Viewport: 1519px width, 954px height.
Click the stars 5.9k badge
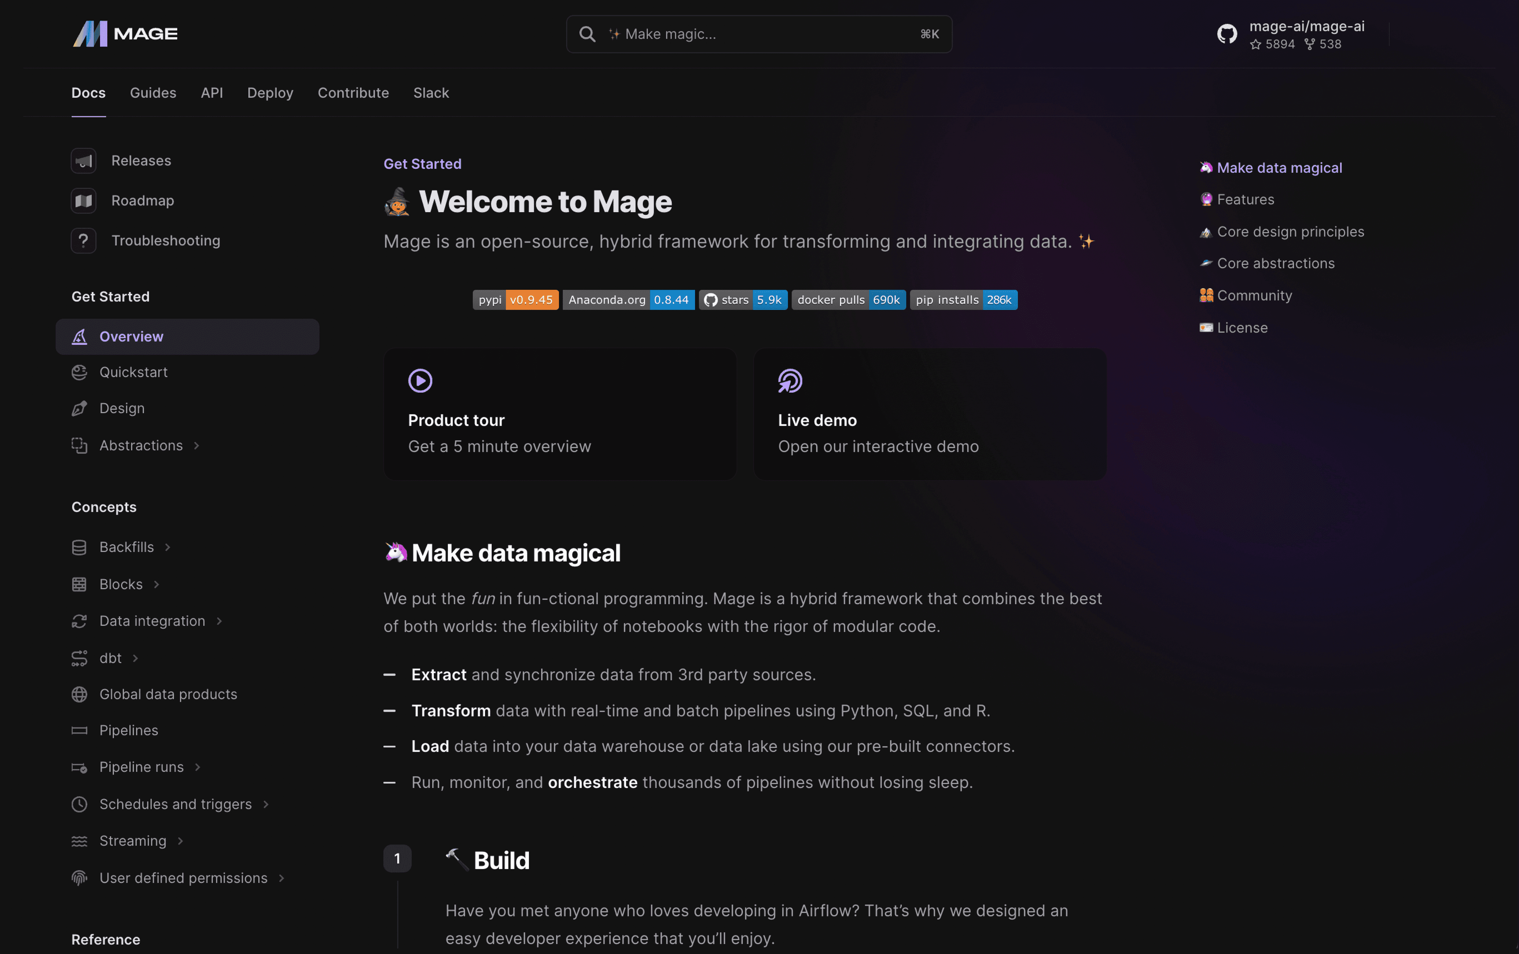point(742,300)
